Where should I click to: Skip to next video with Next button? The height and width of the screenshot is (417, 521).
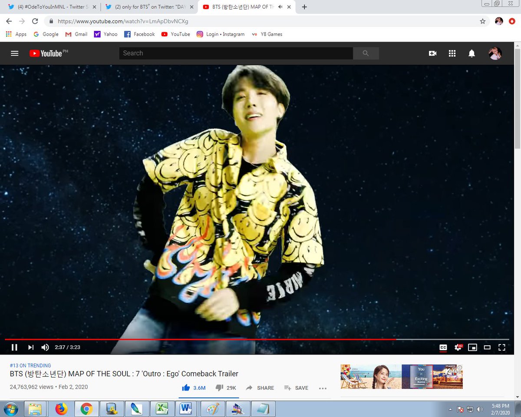tap(31, 347)
